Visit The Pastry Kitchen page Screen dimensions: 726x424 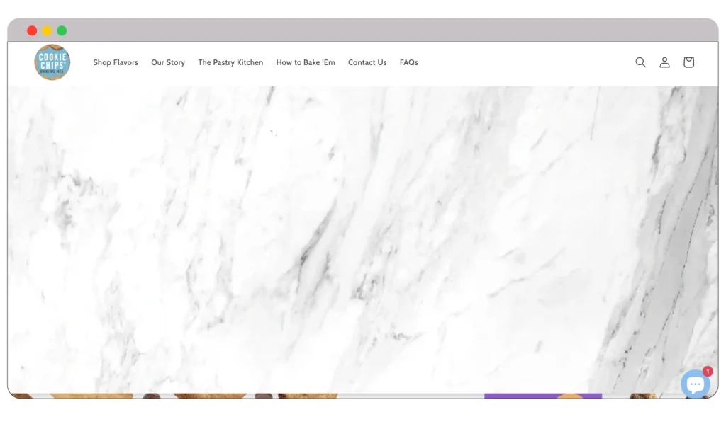point(230,62)
